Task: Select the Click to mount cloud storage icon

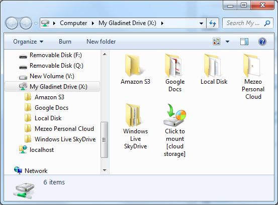Action: point(174,115)
